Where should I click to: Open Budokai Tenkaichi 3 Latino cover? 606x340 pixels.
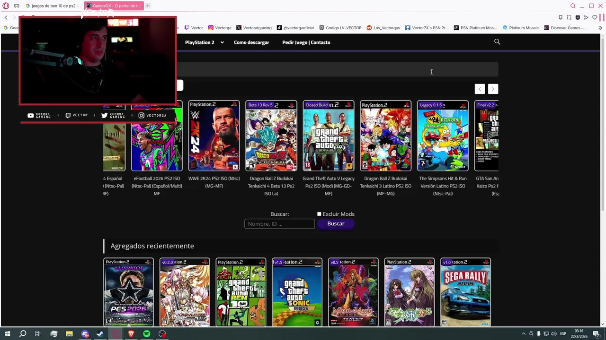click(x=385, y=136)
